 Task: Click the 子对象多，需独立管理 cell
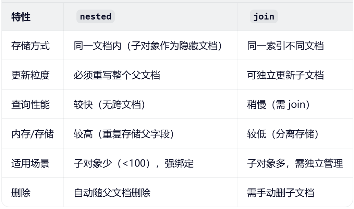(x=295, y=164)
